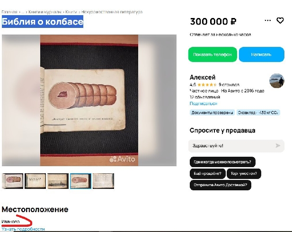292x232 pixels.
Task: Open the fifth thumbnail with table page
Action: (x=103, y=181)
